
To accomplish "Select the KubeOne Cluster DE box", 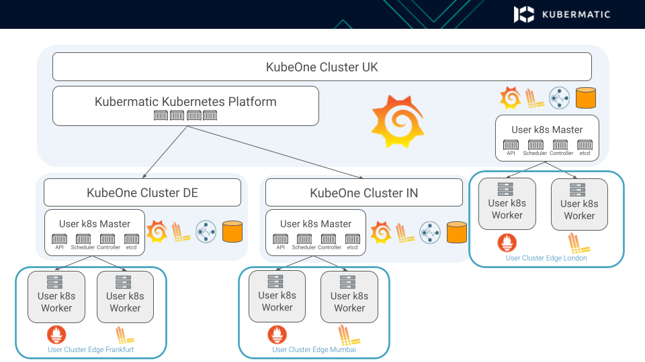I will click(x=142, y=192).
